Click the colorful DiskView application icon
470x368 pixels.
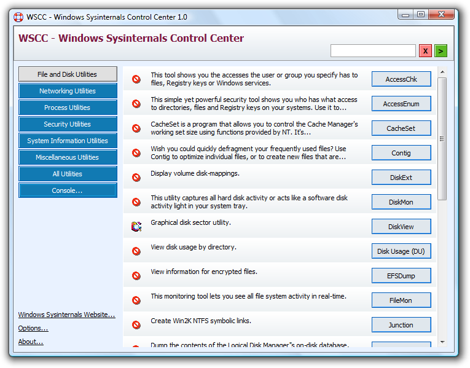point(136,227)
